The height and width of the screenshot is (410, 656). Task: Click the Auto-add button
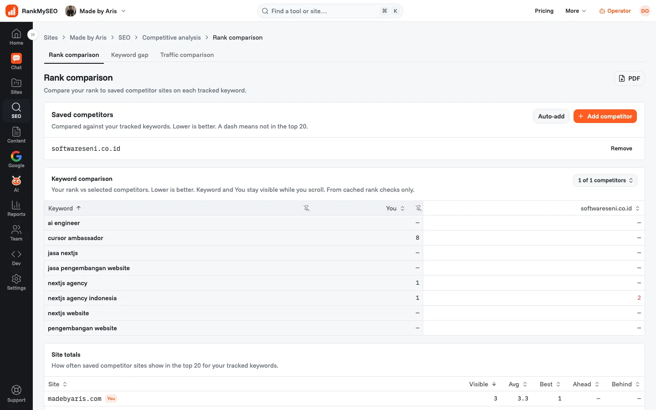551,116
